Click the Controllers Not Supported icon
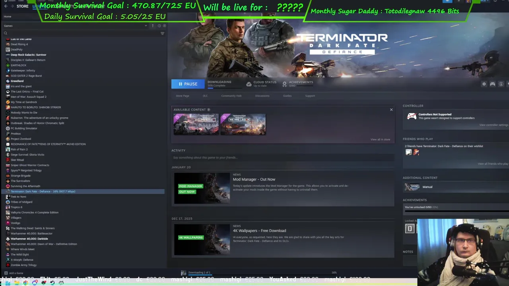The width and height of the screenshot is (509, 286). click(x=412, y=116)
